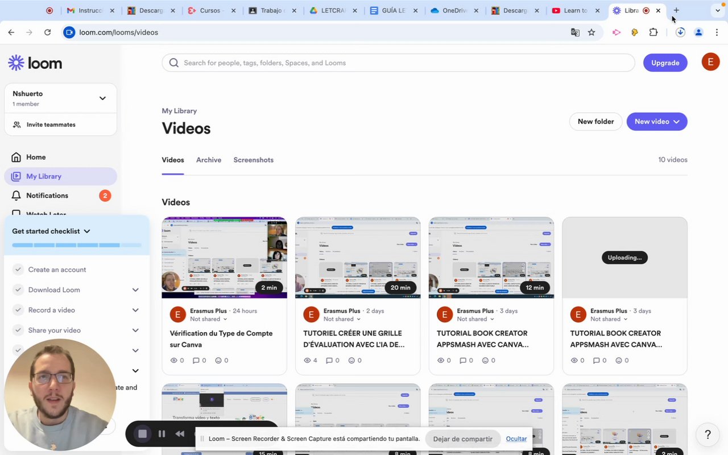Image resolution: width=728 pixels, height=455 pixels.
Task: Click the Share your video checkmark
Action: click(x=18, y=330)
